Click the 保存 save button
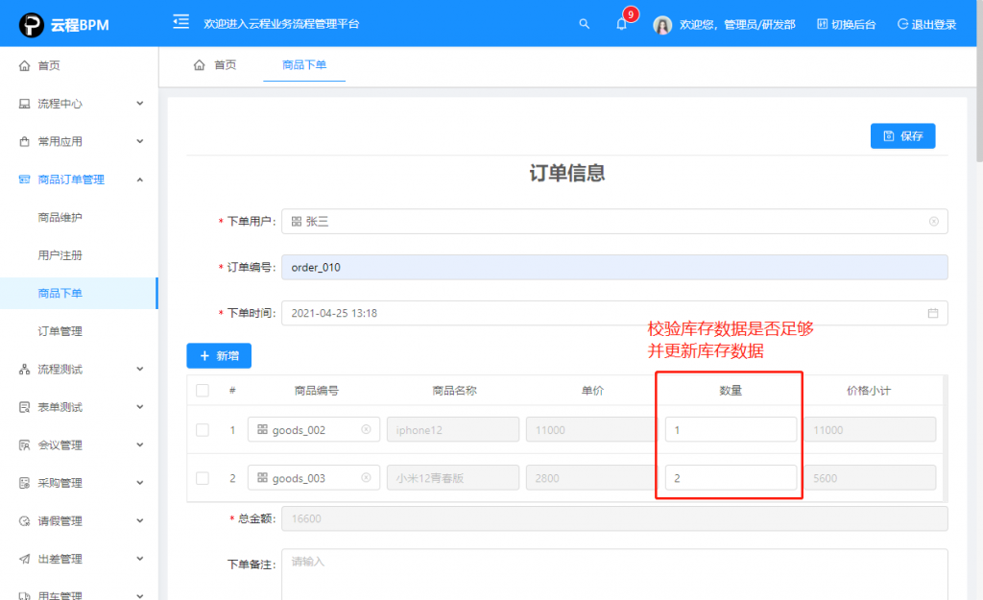 click(x=902, y=136)
